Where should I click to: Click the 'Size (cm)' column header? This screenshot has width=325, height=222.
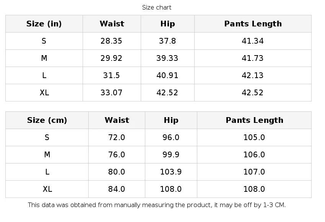47,120
